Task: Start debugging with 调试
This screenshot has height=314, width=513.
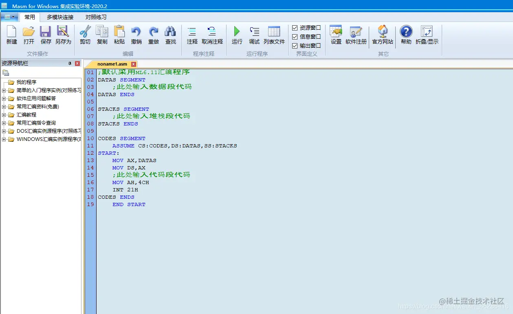Action: click(x=254, y=35)
